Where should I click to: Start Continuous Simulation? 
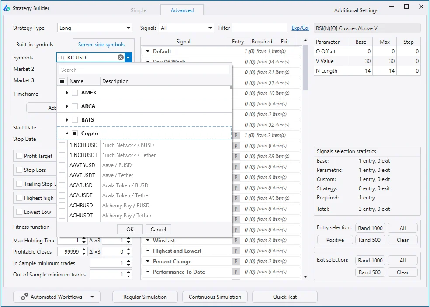(x=215, y=297)
